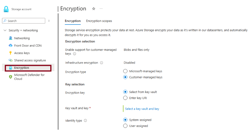The height and width of the screenshot is (132, 252).
Task: Open the ellipsis more options menu
Action: 101,9
